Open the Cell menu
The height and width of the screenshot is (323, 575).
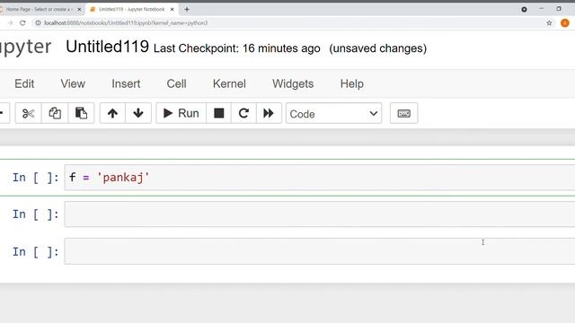tap(176, 83)
